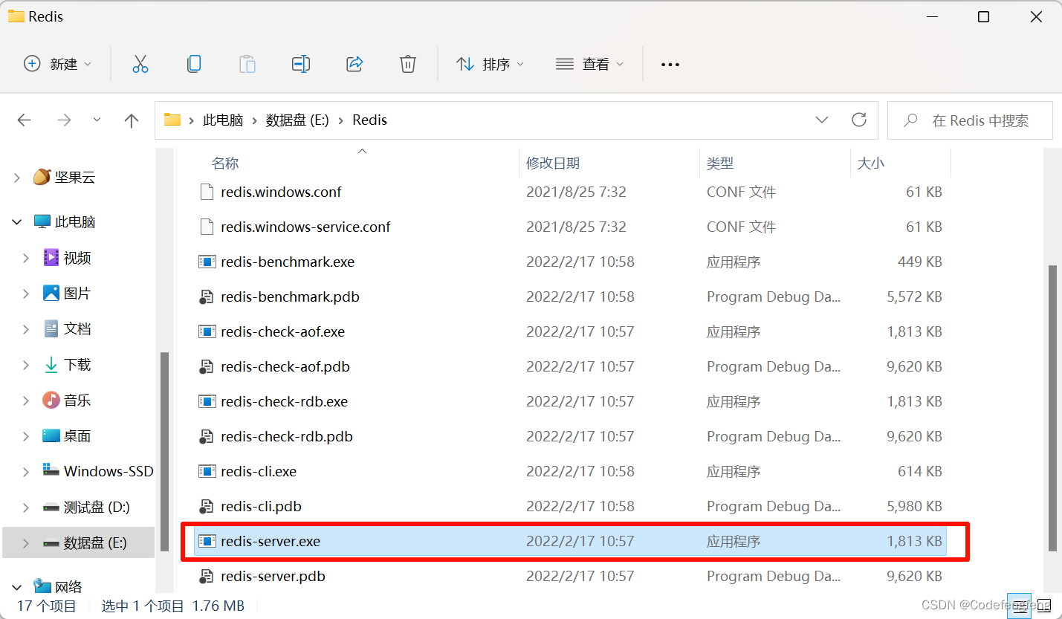Click the file list vertical scrollbar

[1052, 407]
